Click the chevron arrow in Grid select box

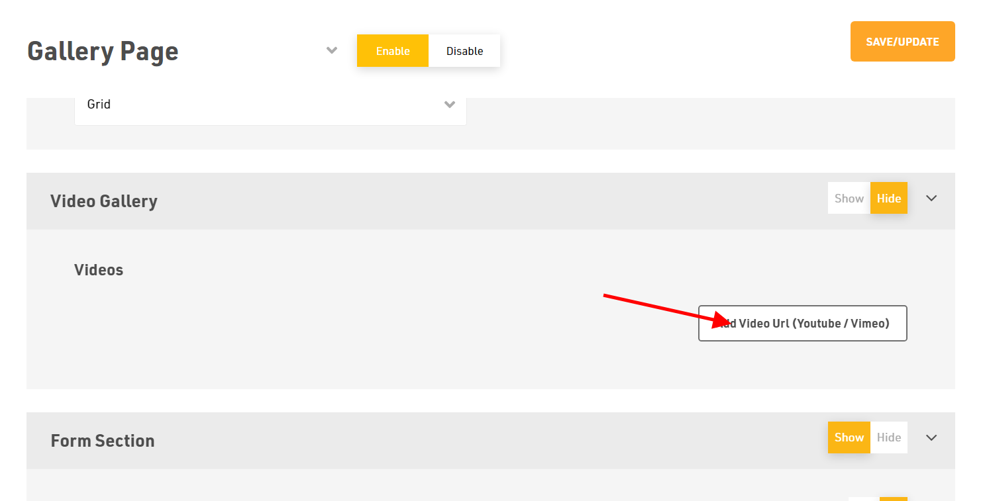click(450, 105)
